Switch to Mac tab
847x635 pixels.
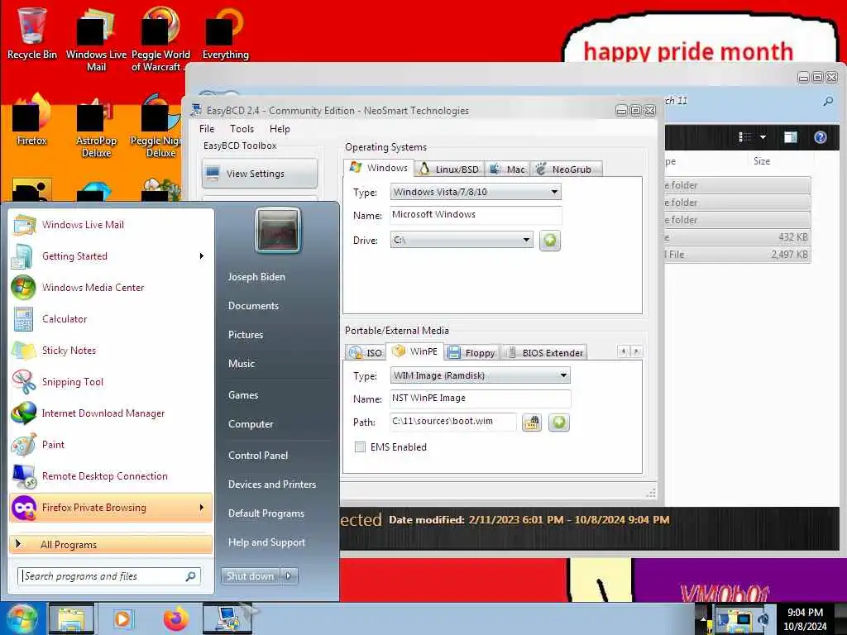pos(507,169)
